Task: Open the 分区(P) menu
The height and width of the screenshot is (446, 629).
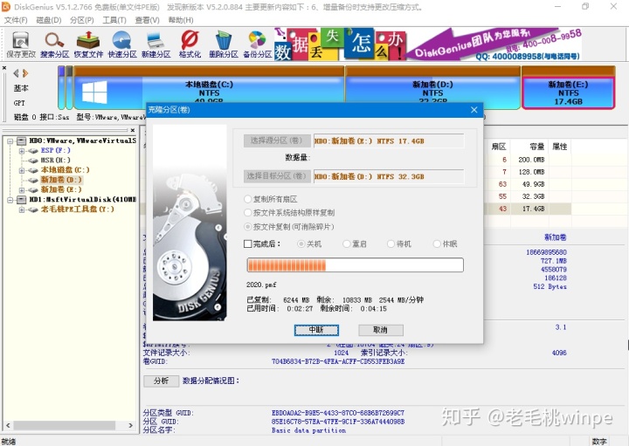Action: click(x=81, y=20)
